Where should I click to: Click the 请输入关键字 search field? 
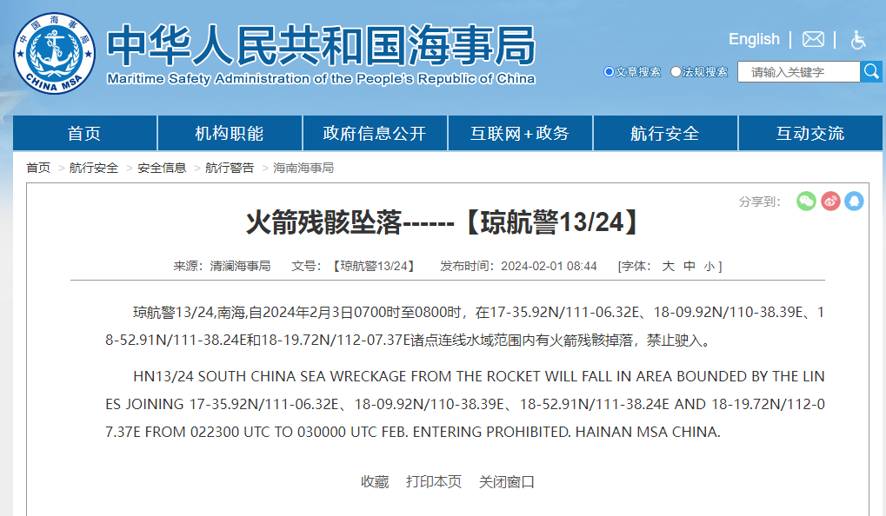tap(798, 72)
